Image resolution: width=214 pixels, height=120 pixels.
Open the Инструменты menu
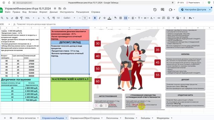67,12
